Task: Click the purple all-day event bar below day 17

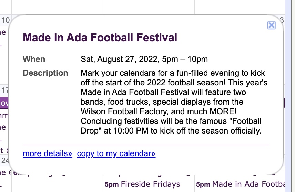Action: pos(4,103)
